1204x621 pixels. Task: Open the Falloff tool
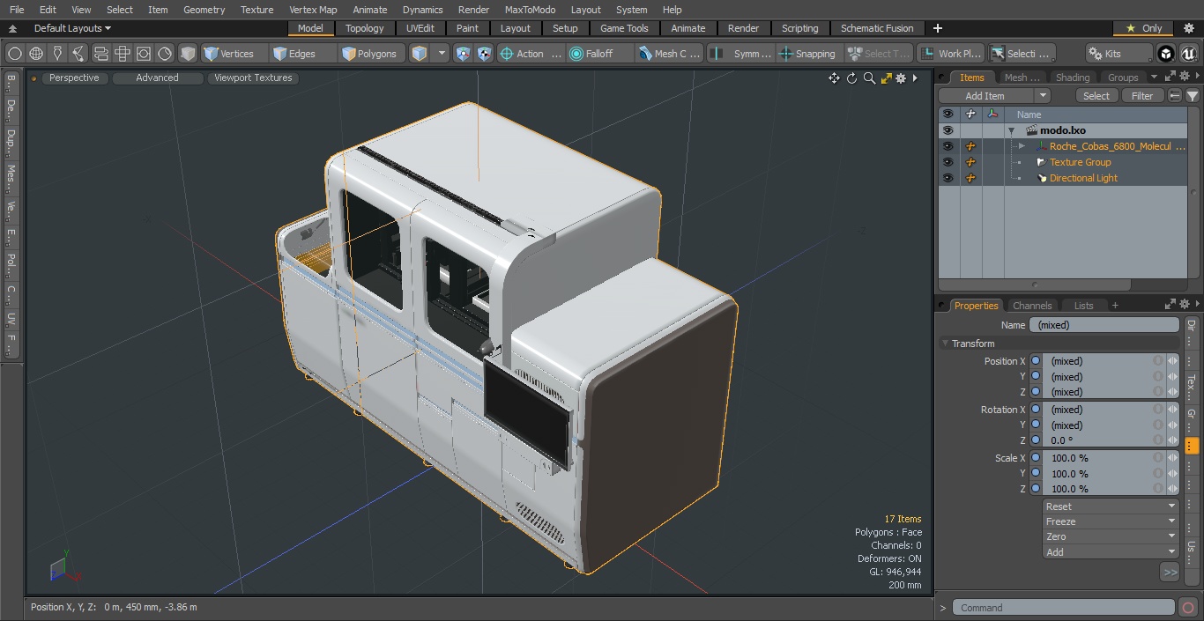click(x=599, y=54)
